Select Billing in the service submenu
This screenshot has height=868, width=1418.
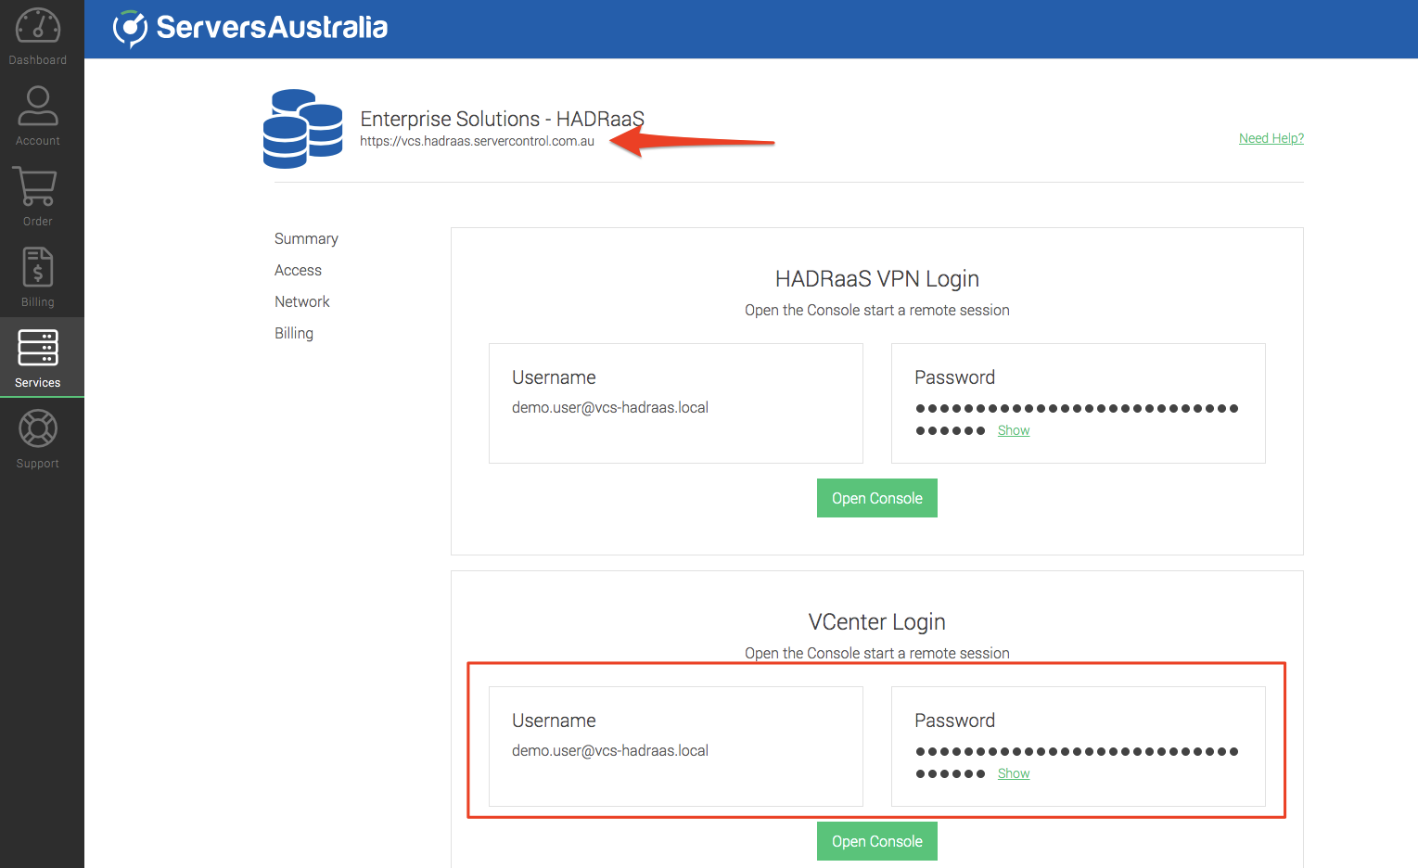coord(293,333)
